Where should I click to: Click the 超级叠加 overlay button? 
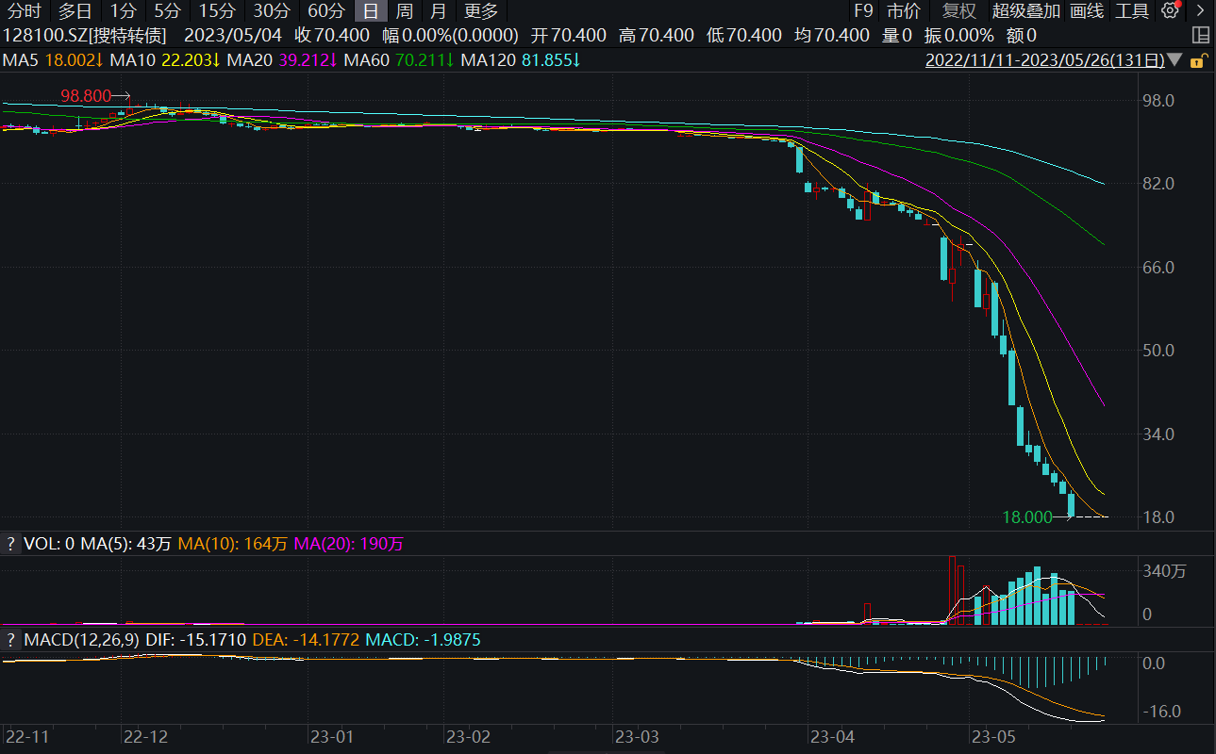click(x=1025, y=11)
